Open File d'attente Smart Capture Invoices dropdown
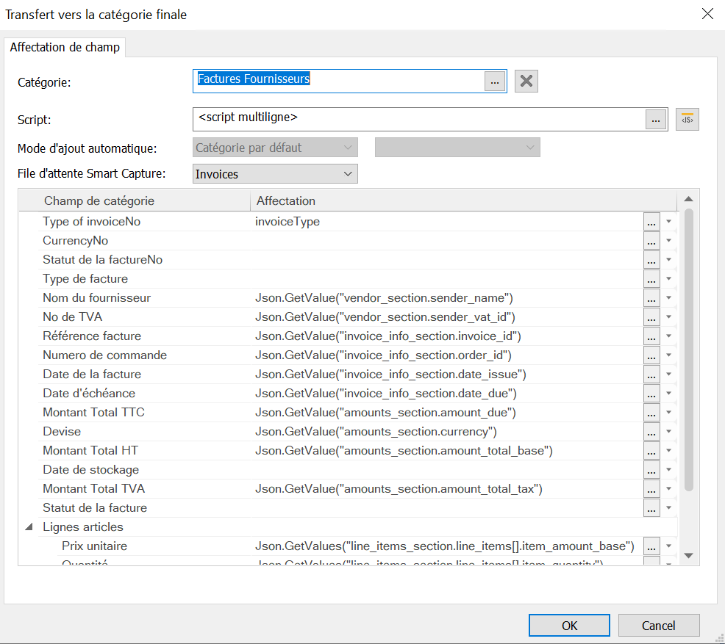The height and width of the screenshot is (644, 725). click(275, 174)
